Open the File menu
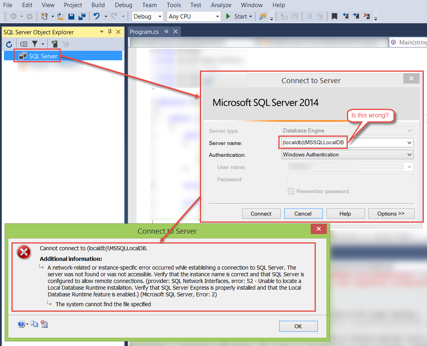The image size is (427, 346). 7,5
